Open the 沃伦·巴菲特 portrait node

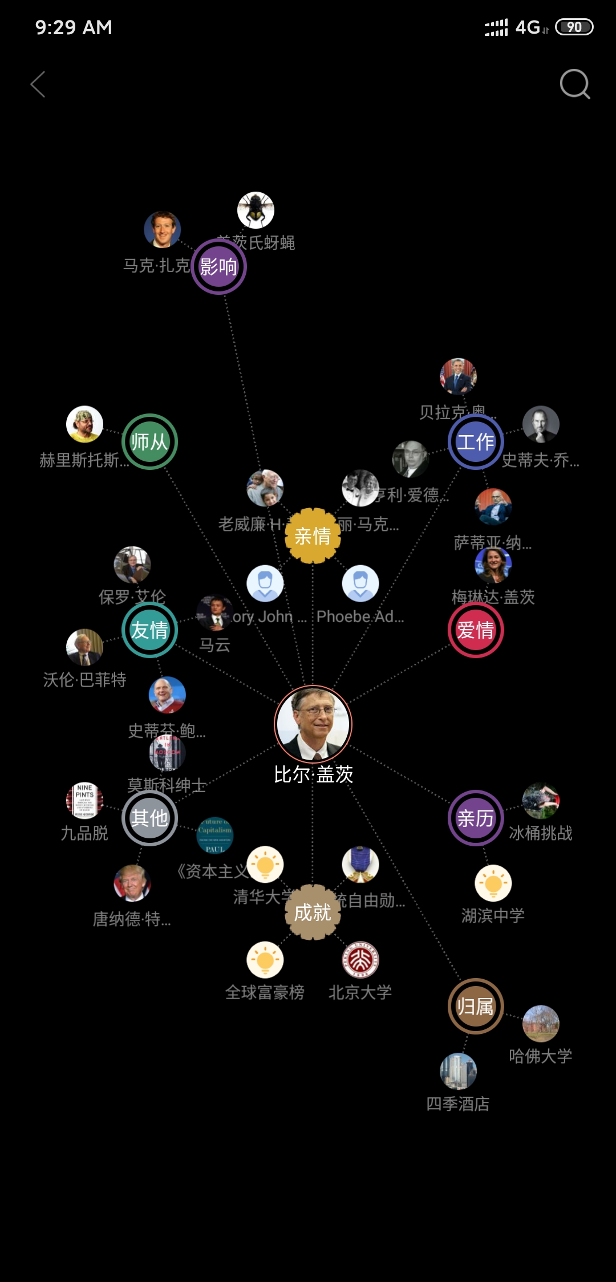[85, 647]
